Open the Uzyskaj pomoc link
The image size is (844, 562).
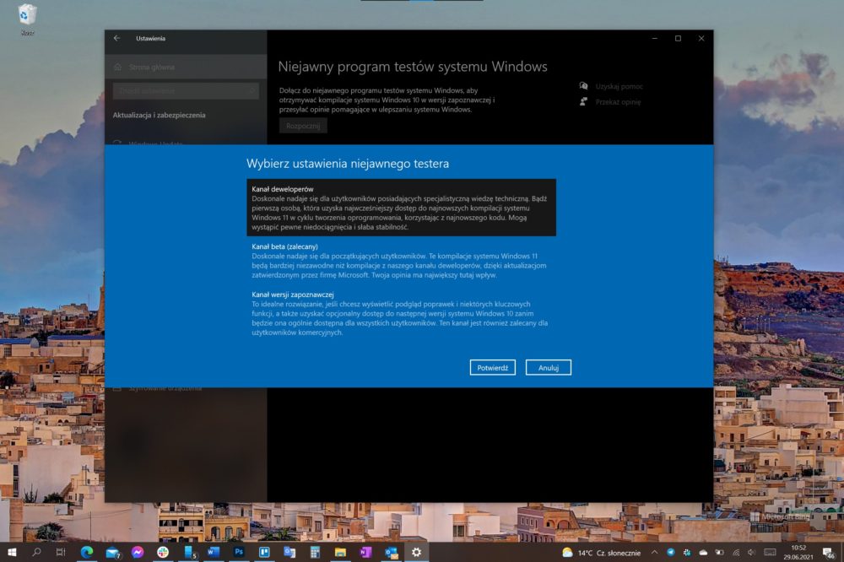619,86
